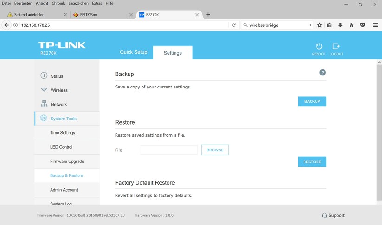Click the BROWSE button for restore file
This screenshot has width=382, height=225.
pyautogui.click(x=215, y=150)
